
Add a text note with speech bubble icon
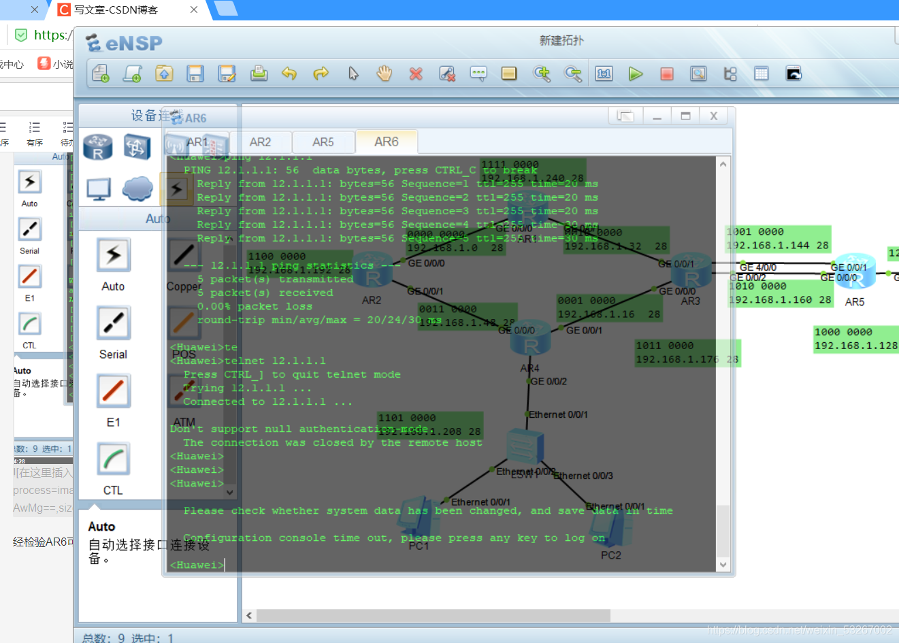click(478, 73)
